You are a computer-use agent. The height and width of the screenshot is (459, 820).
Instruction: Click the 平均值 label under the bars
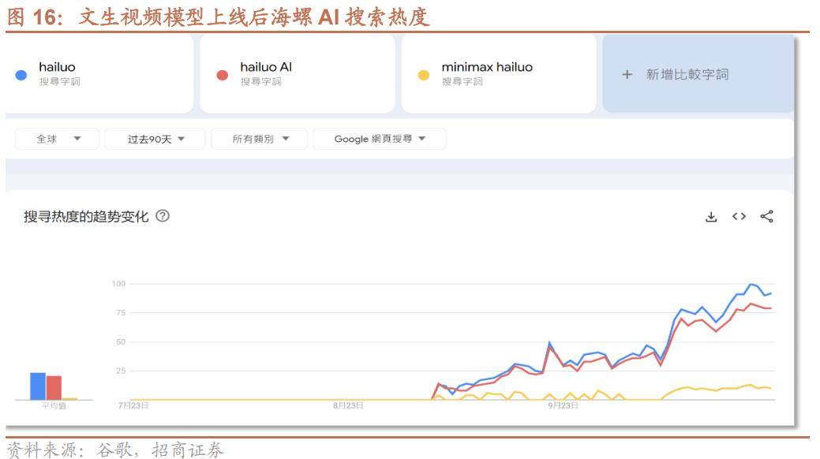54,405
